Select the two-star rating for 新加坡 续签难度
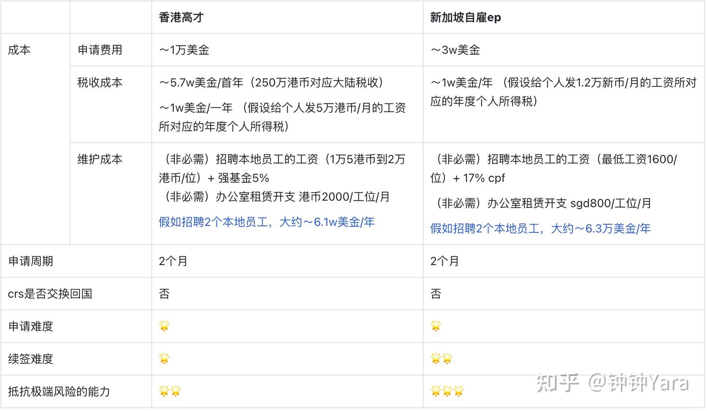Image resolution: width=707 pixels, height=411 pixels. tap(442, 358)
